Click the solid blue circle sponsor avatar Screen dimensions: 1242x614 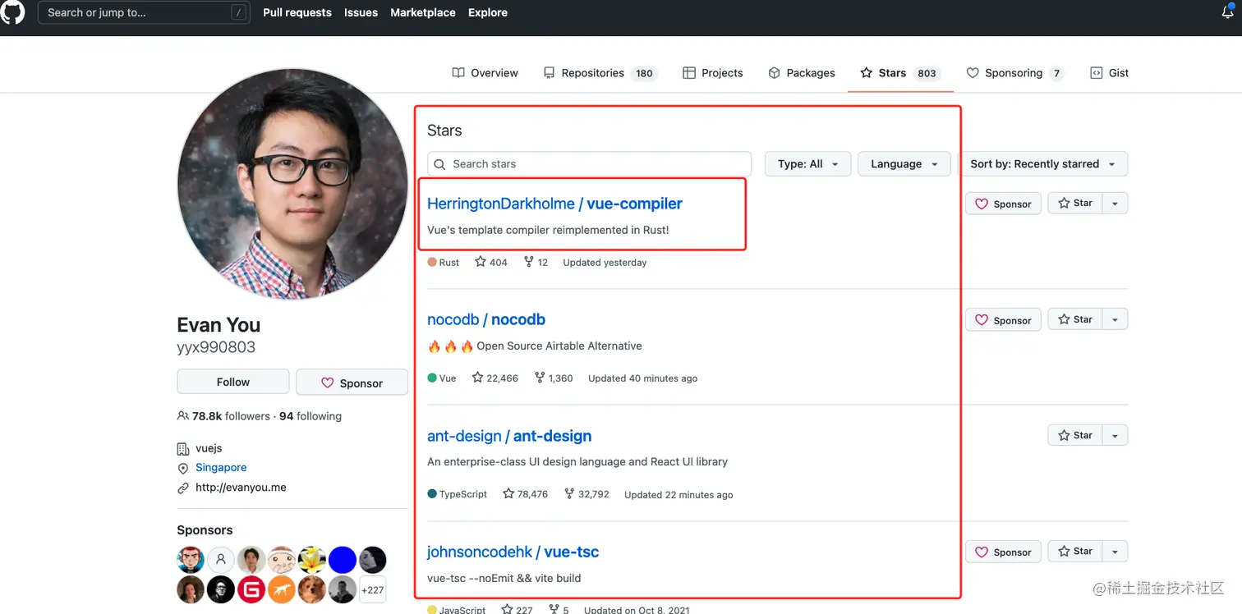coord(343,560)
